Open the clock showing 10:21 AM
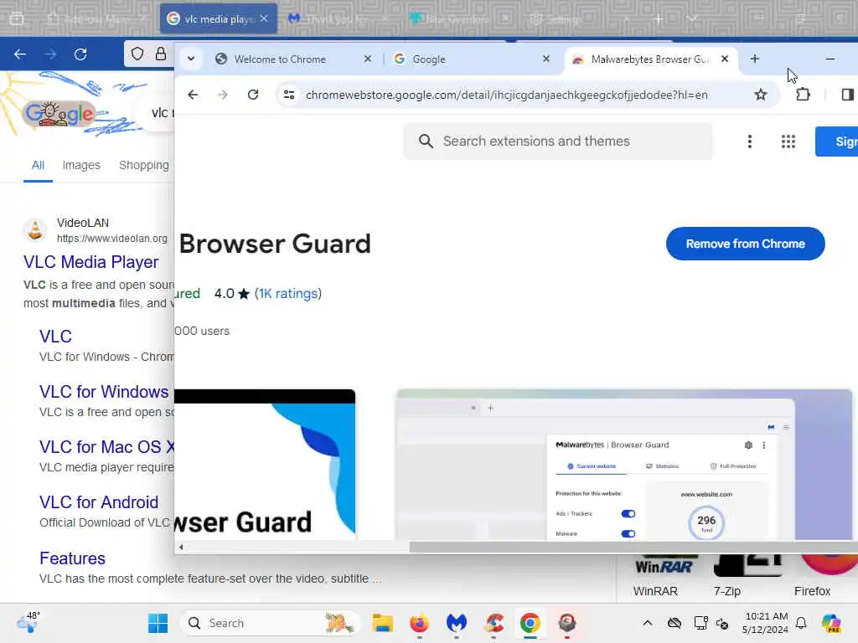858x643 pixels. coord(766,623)
